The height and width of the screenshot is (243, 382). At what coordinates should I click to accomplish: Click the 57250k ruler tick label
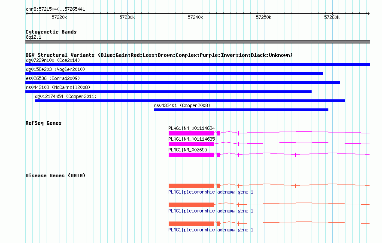[264, 17]
